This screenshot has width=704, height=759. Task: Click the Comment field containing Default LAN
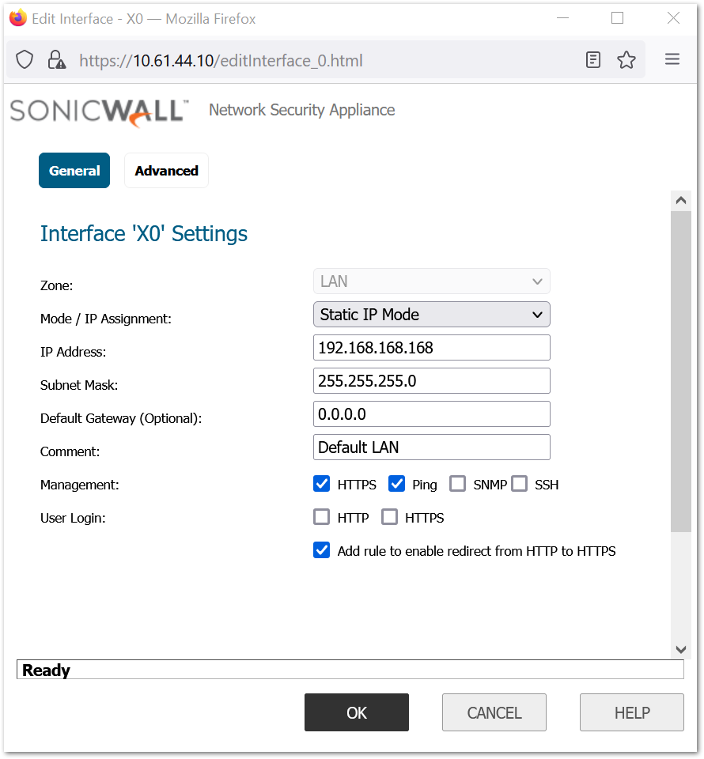(431, 447)
